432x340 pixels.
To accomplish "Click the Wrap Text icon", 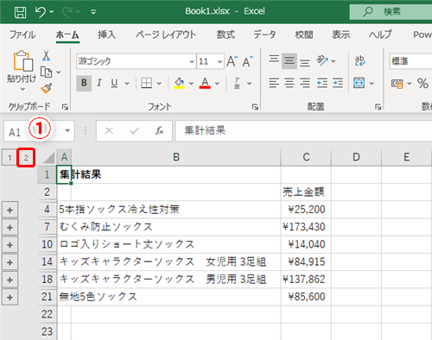I will (359, 60).
